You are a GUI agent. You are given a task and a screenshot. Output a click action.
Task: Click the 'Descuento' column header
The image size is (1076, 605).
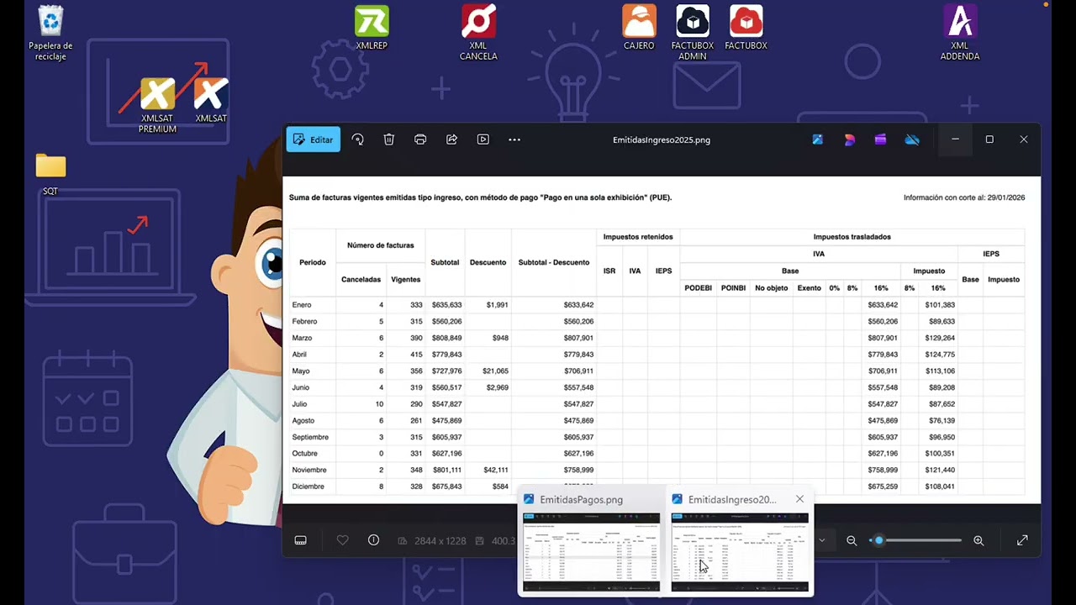(488, 262)
